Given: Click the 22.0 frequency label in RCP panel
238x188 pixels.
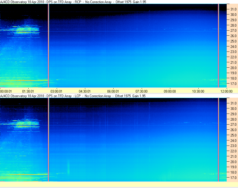Looking at the screenshot, I should [x=233, y=57].
